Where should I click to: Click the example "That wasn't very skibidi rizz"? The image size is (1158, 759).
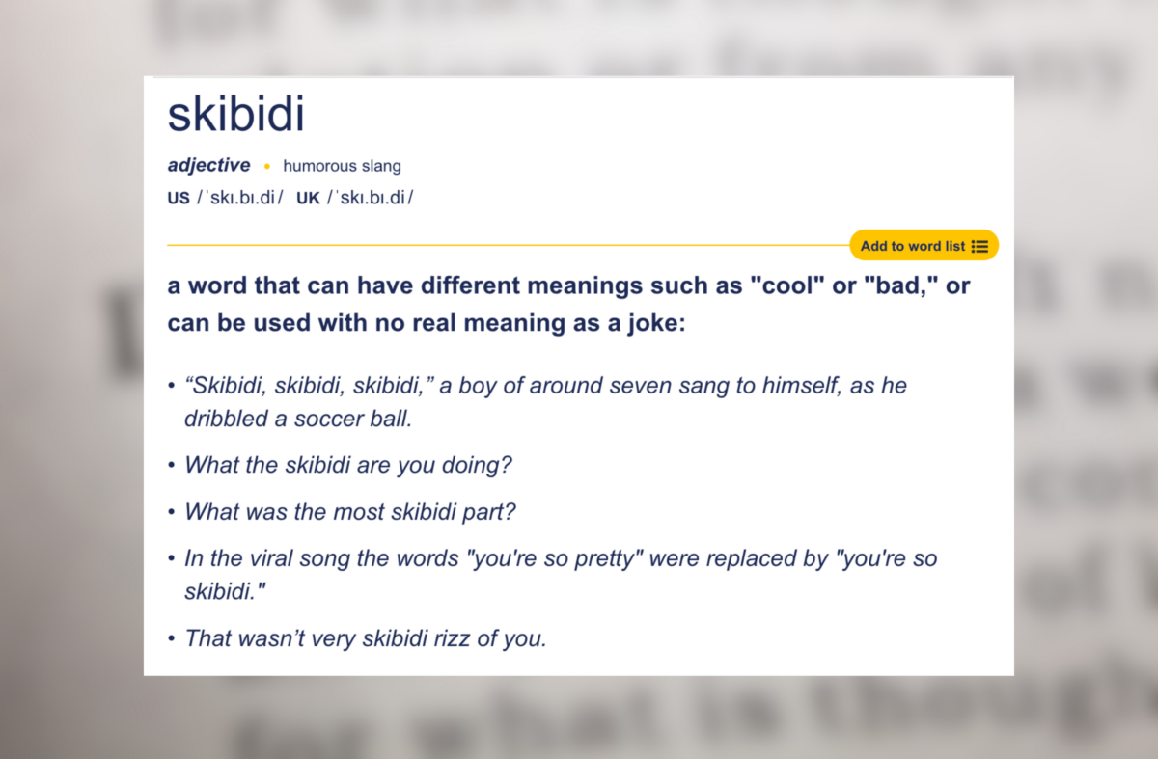coord(365,637)
